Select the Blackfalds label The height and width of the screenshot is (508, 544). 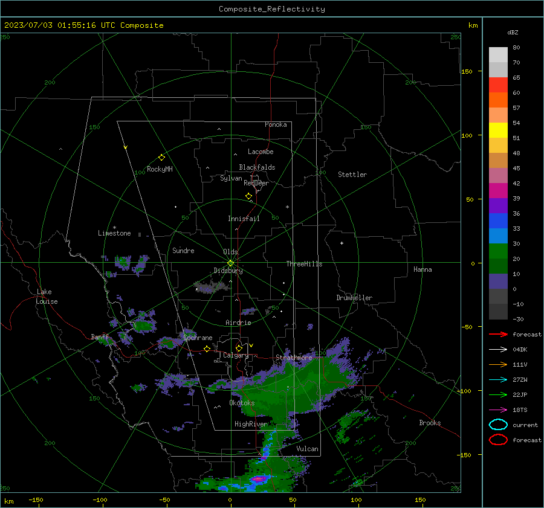(x=257, y=167)
